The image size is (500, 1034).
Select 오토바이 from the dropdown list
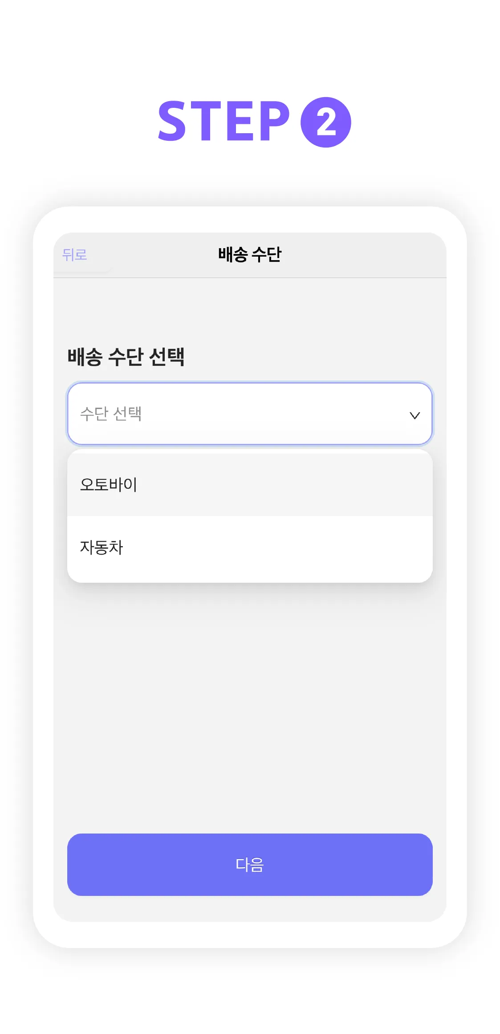249,484
